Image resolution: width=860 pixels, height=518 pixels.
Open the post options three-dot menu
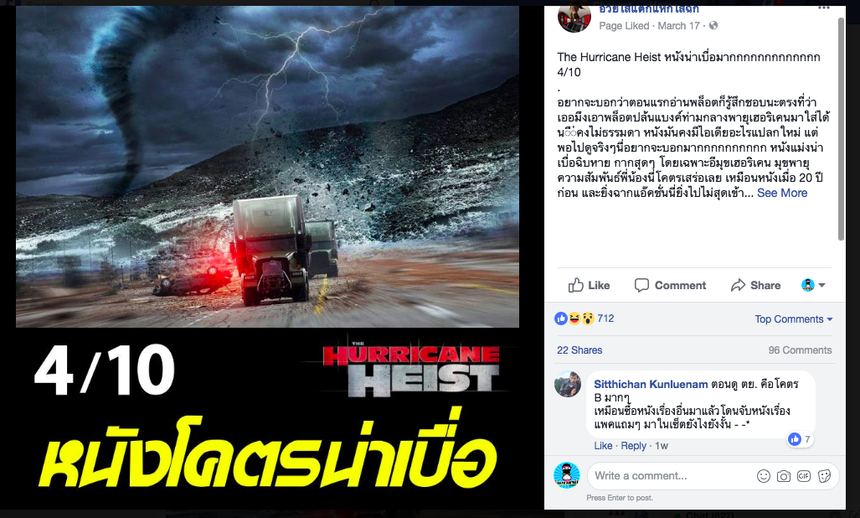click(x=824, y=8)
